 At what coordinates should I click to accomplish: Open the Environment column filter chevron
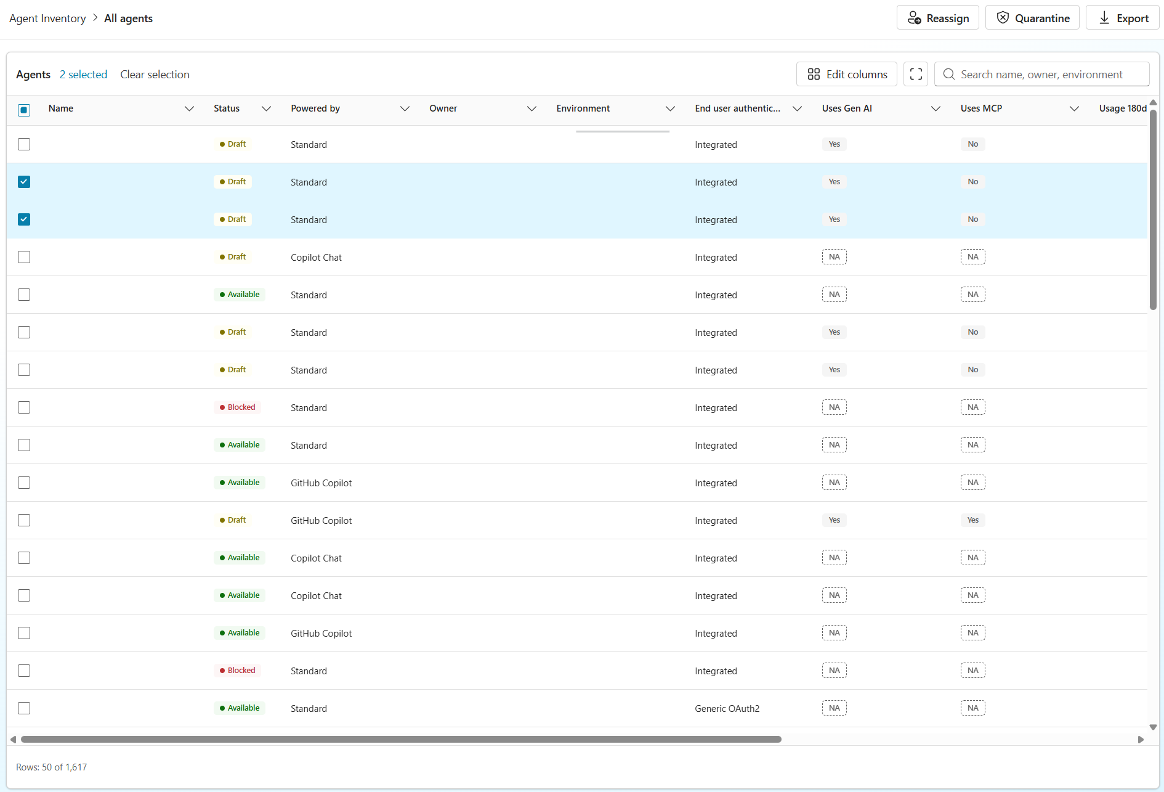coord(670,108)
